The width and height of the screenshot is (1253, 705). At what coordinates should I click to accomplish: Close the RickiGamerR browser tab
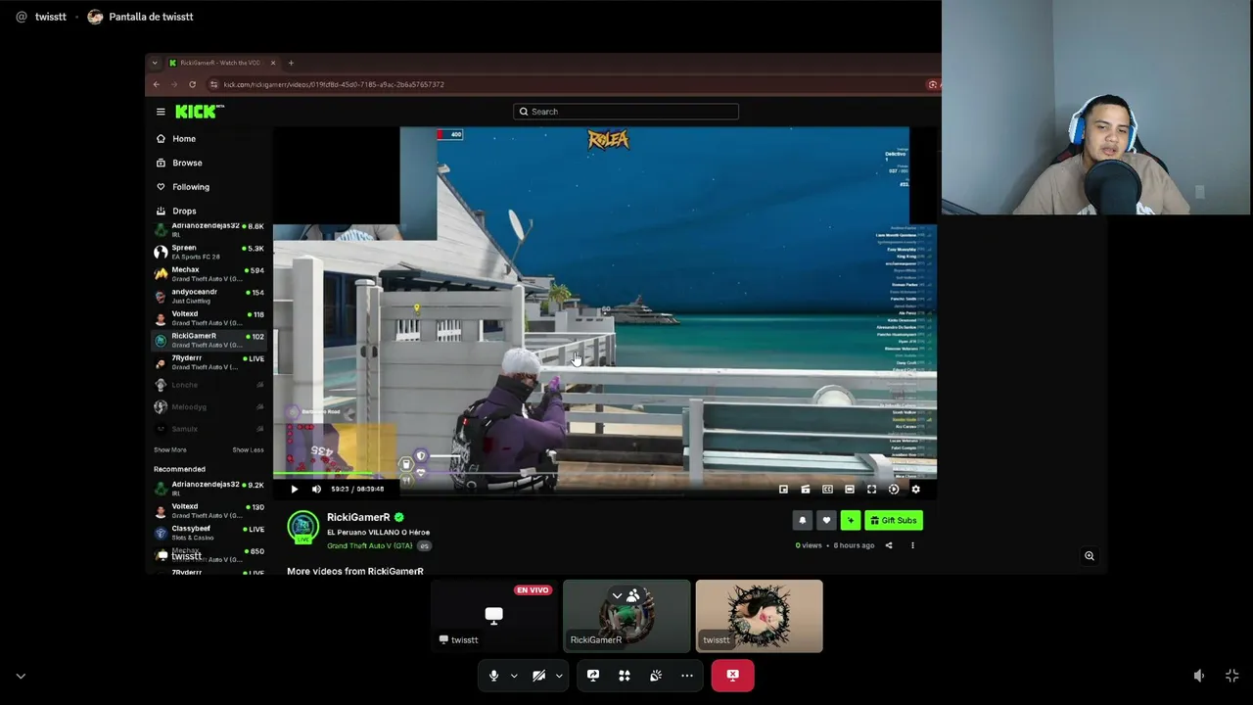pyautogui.click(x=273, y=63)
